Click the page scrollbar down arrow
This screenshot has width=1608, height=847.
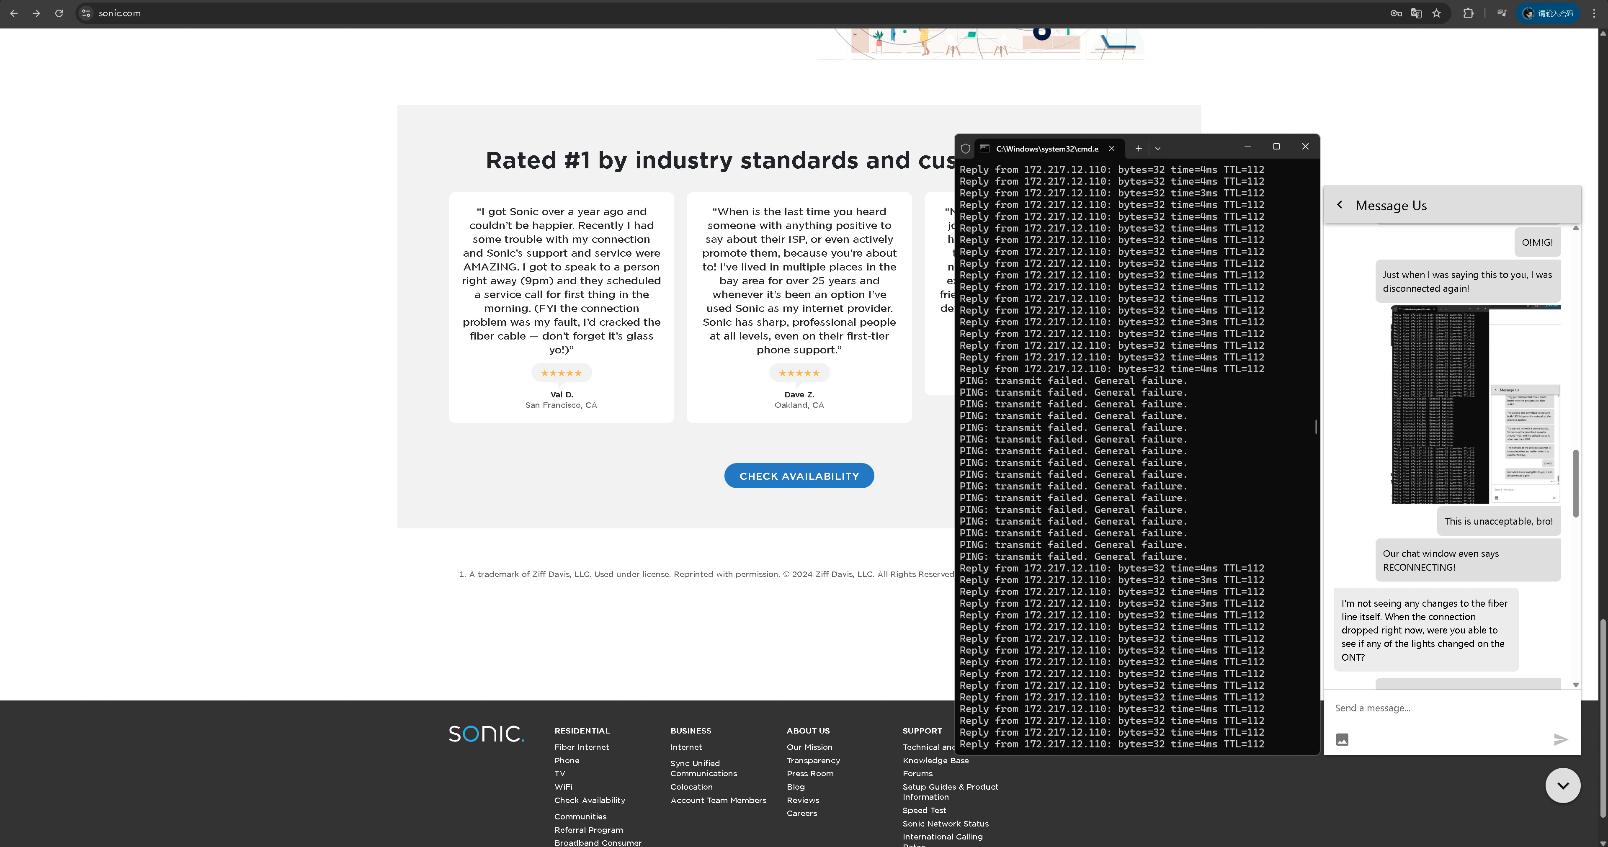click(1603, 843)
